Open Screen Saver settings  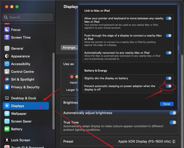click(x=26, y=121)
